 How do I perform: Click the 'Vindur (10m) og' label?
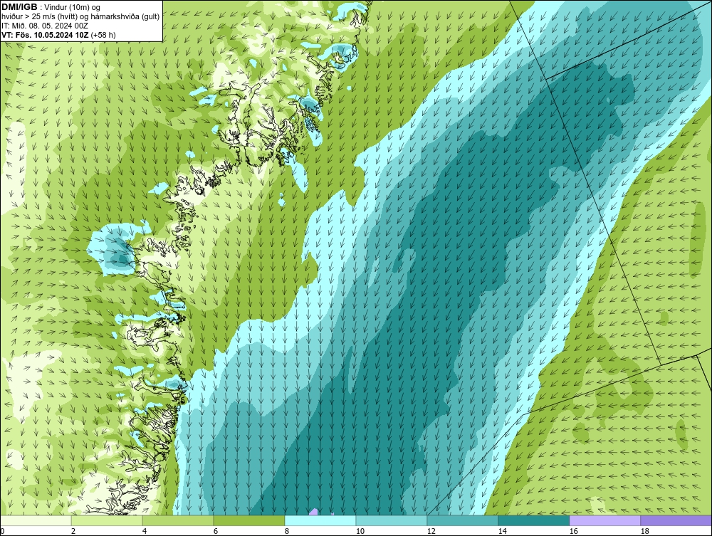[x=73, y=7]
